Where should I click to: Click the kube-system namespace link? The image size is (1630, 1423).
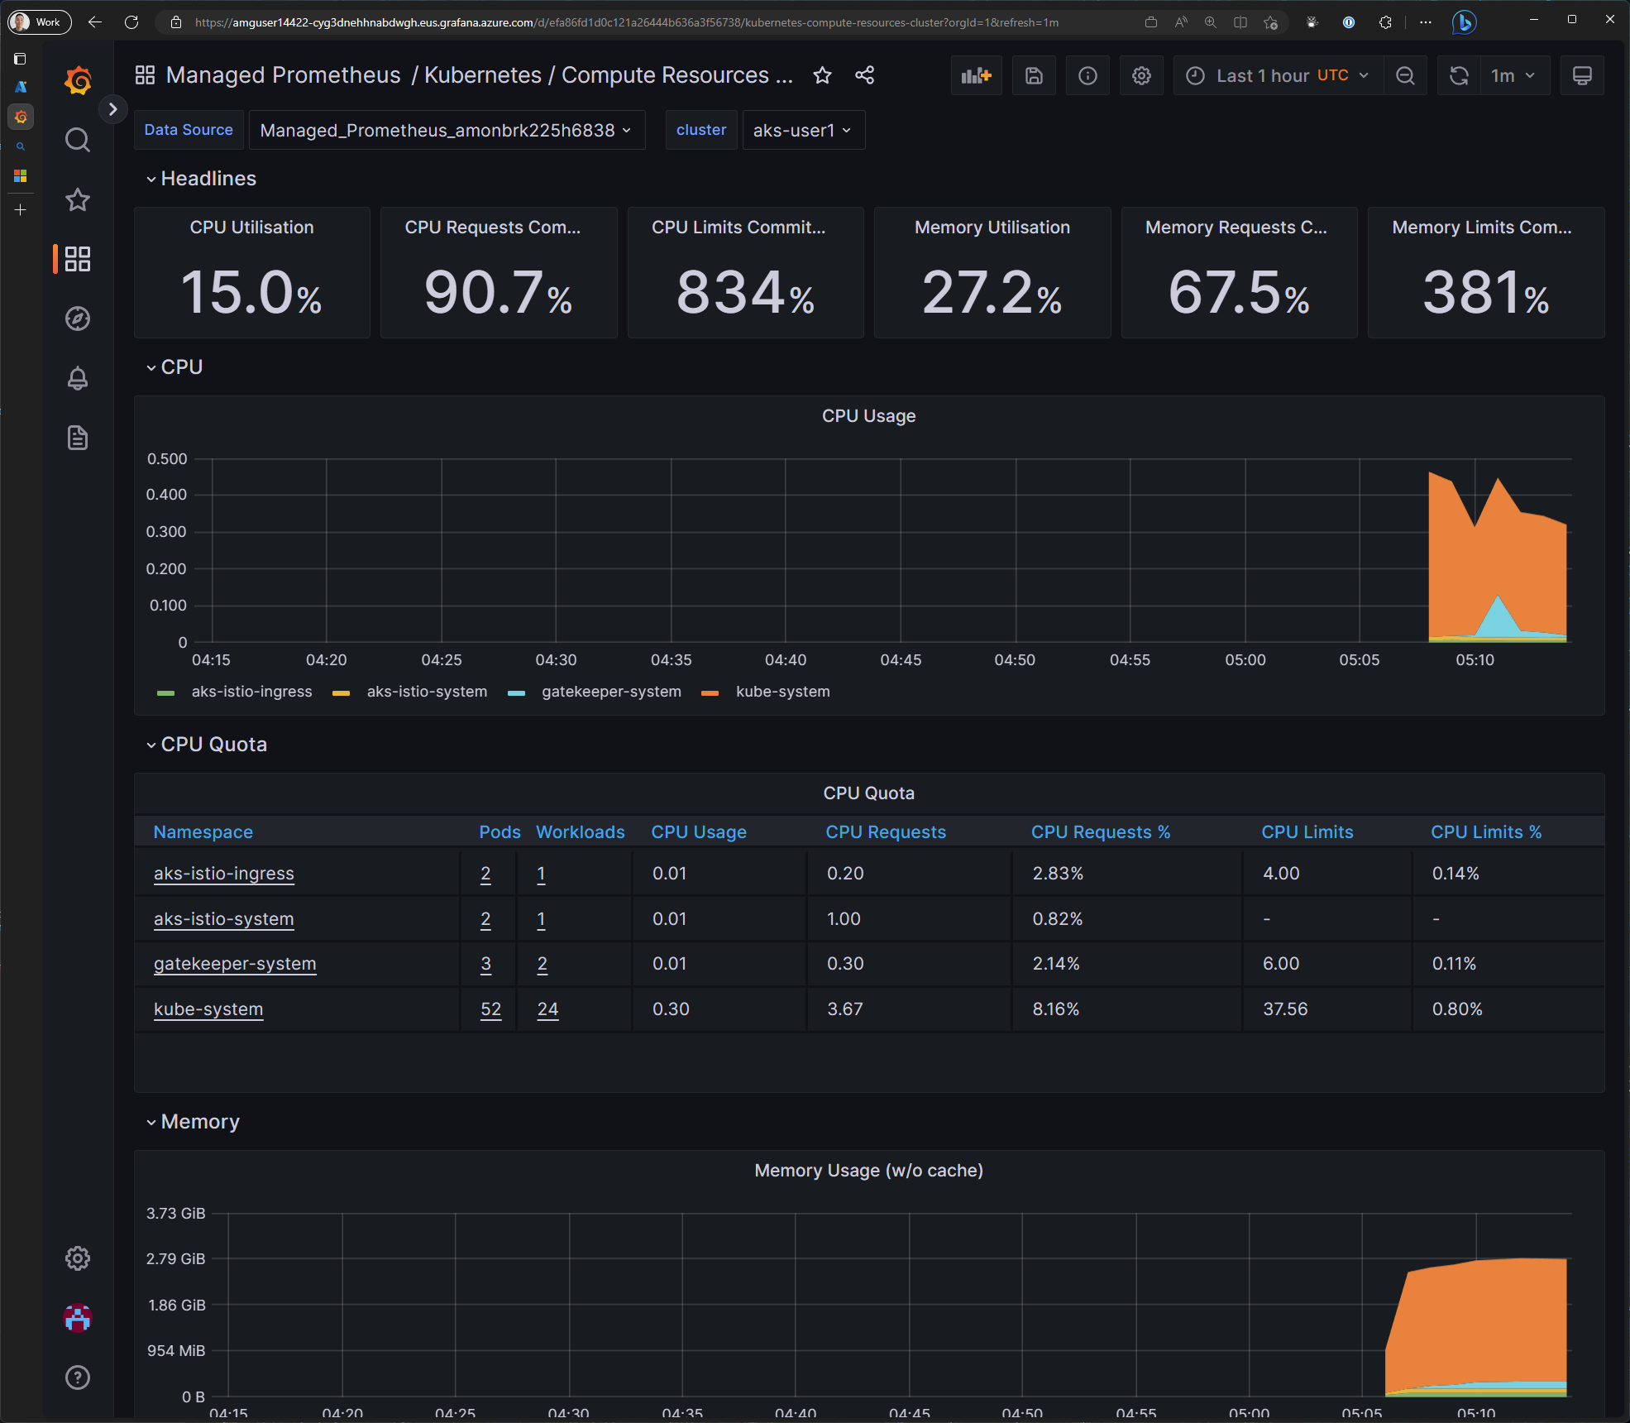(208, 1009)
